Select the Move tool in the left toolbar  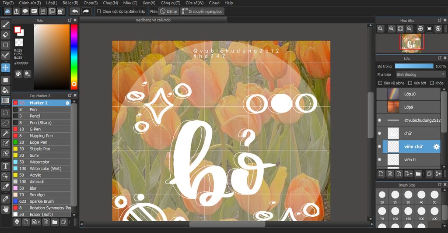tap(5, 68)
